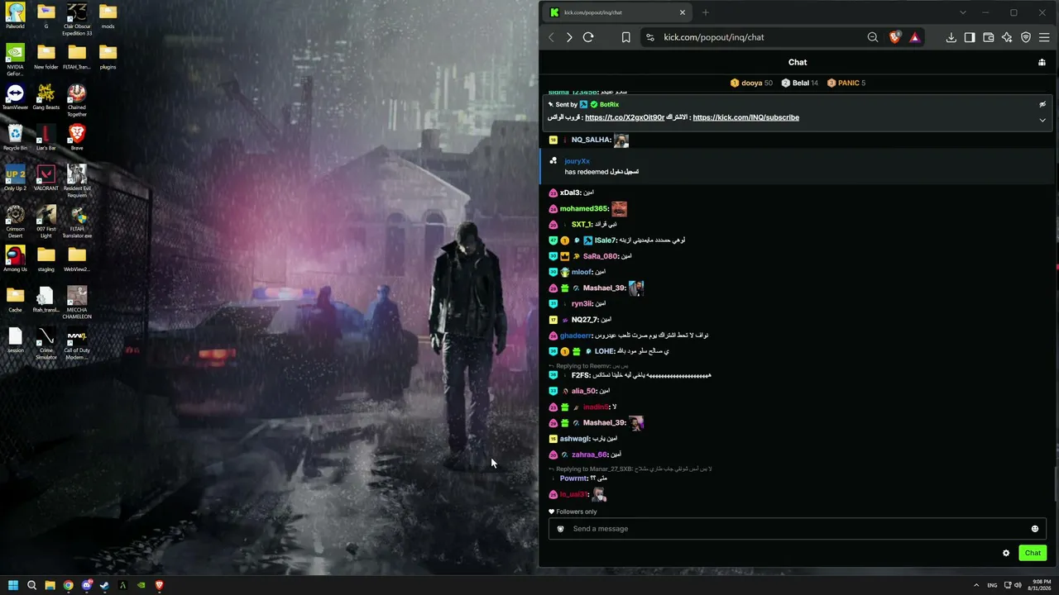Bookmark the current Kick chat page
The image size is (1059, 595).
tap(625, 37)
